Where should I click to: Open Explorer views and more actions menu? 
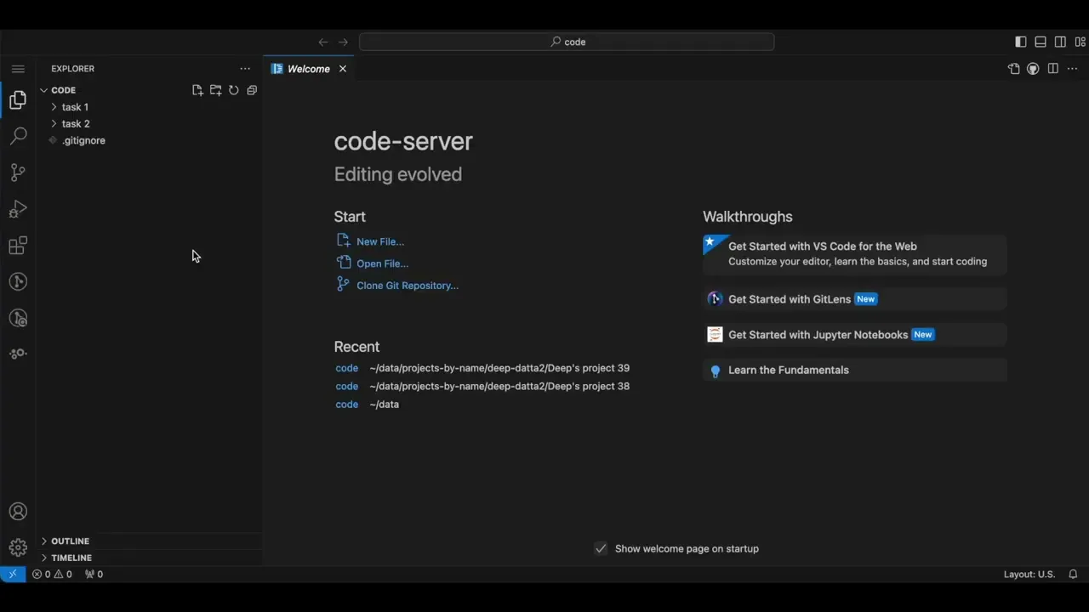pyautogui.click(x=245, y=69)
